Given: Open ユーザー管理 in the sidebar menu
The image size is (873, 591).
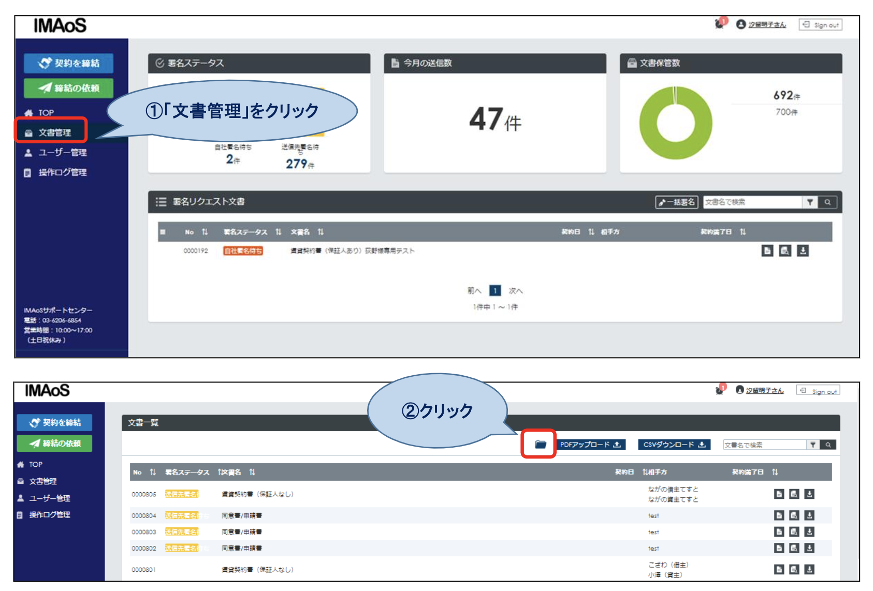Looking at the screenshot, I should (x=61, y=153).
